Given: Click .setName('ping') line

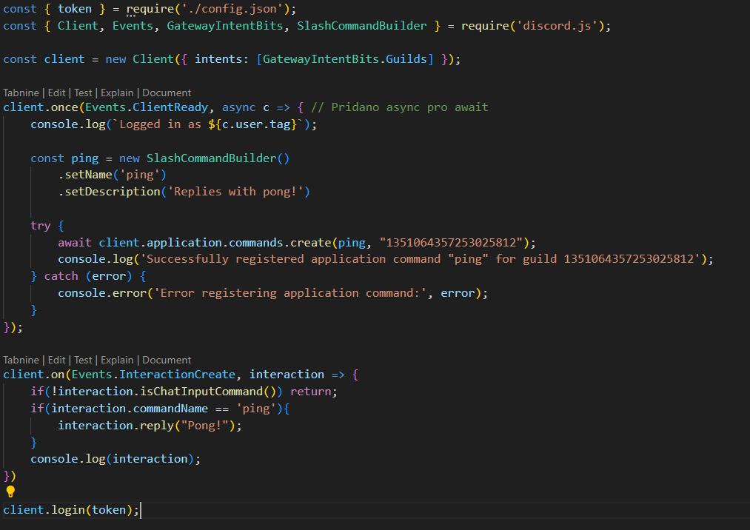Looking at the screenshot, I should point(113,175).
